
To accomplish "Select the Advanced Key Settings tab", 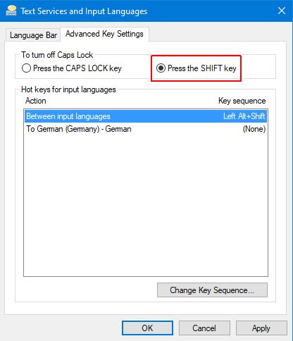I will (x=104, y=34).
